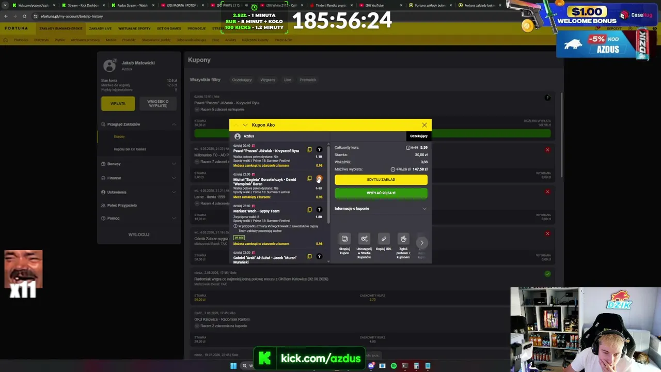Open the question-mark info for Mariusz Wach event
Viewport: 661px width, 372px height.
pos(319,210)
